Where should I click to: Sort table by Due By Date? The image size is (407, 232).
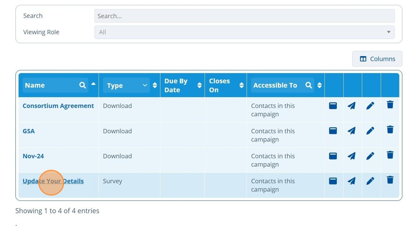[200, 85]
